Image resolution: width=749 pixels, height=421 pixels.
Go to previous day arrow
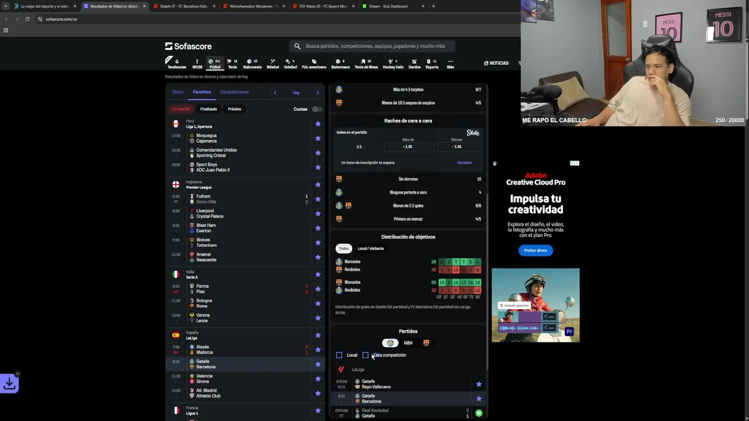point(274,92)
